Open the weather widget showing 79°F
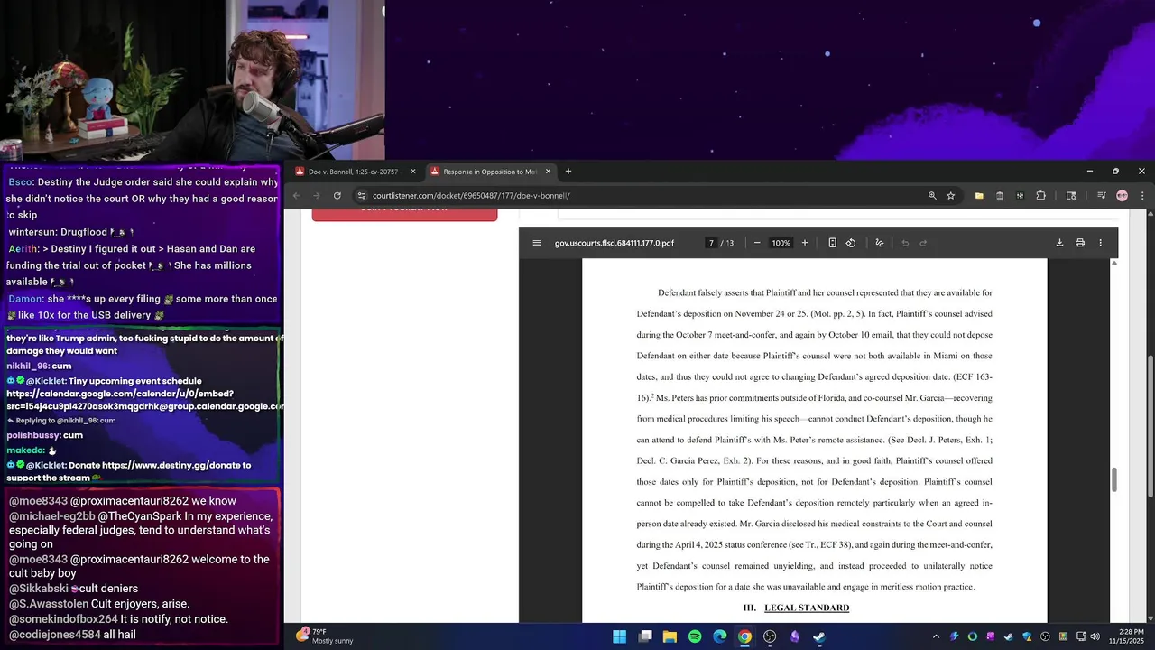The image size is (1155, 650). (323, 636)
